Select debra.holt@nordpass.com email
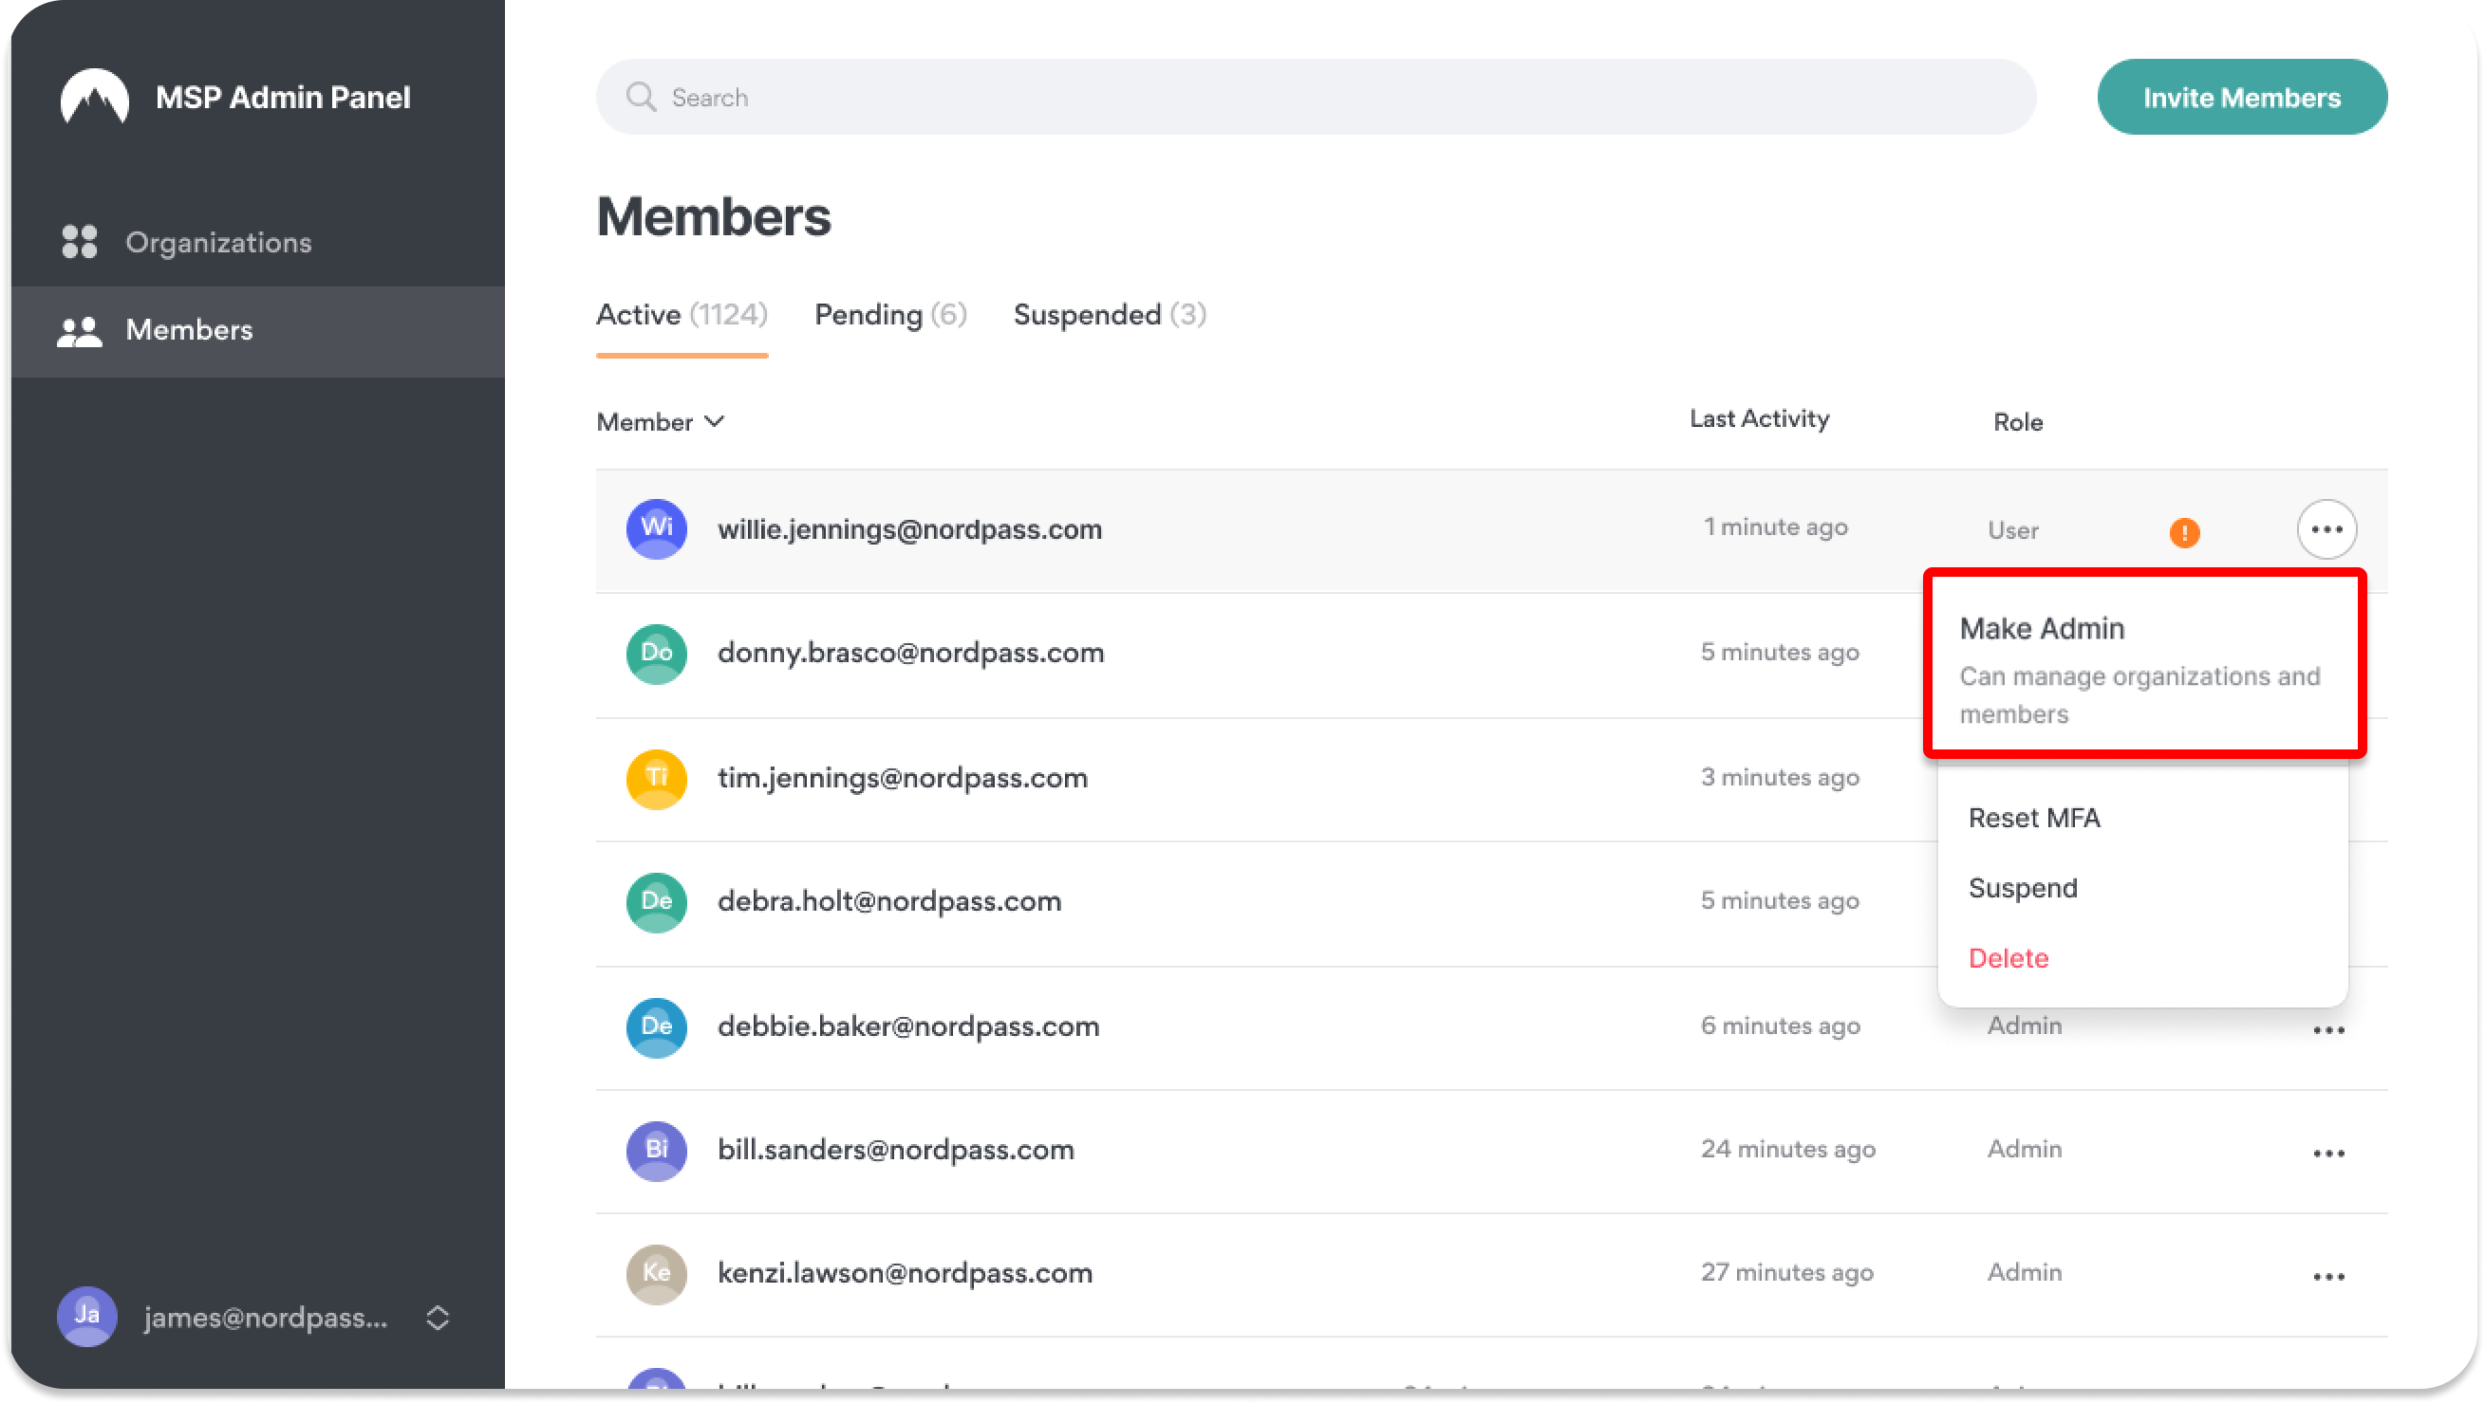The image size is (2485, 1404). coord(888,900)
